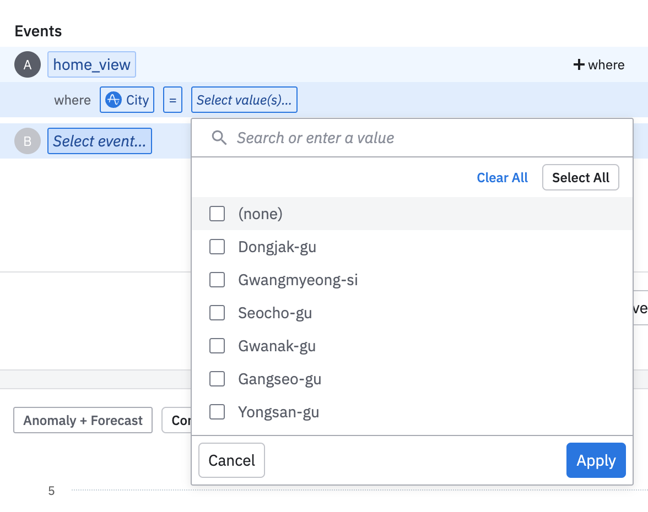Check the (none) checkbox
This screenshot has width=648, height=512.
(x=217, y=214)
